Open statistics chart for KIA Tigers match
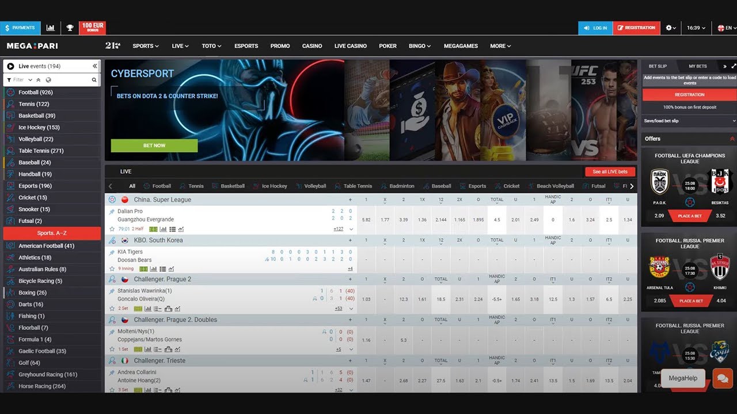737x414 pixels. pos(153,269)
